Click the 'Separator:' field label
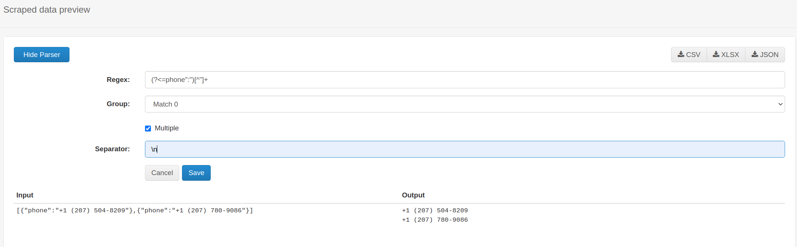Screen dimensions: 797x247 (x=112, y=149)
